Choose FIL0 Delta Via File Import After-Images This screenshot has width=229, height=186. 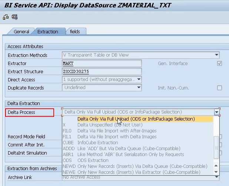tap(138, 131)
